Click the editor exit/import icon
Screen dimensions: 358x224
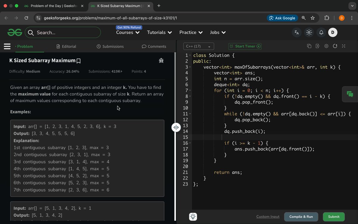[x=317, y=46]
